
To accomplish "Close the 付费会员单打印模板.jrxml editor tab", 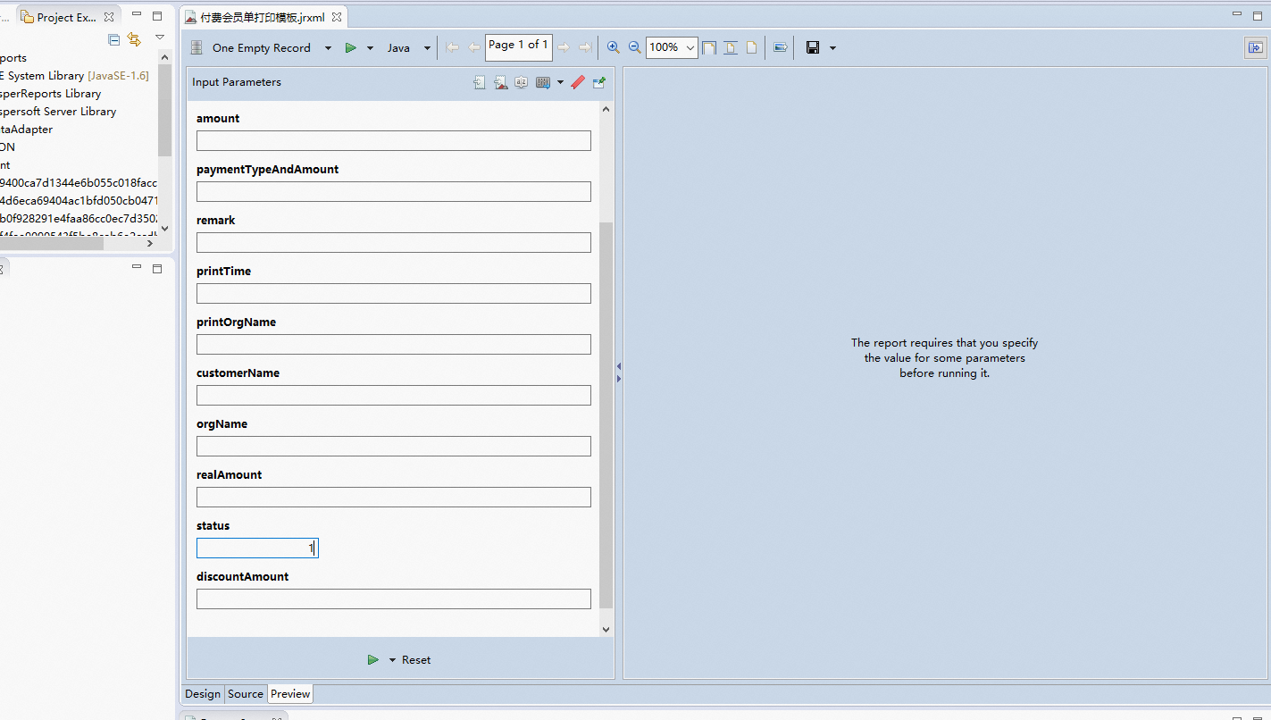I will [337, 18].
